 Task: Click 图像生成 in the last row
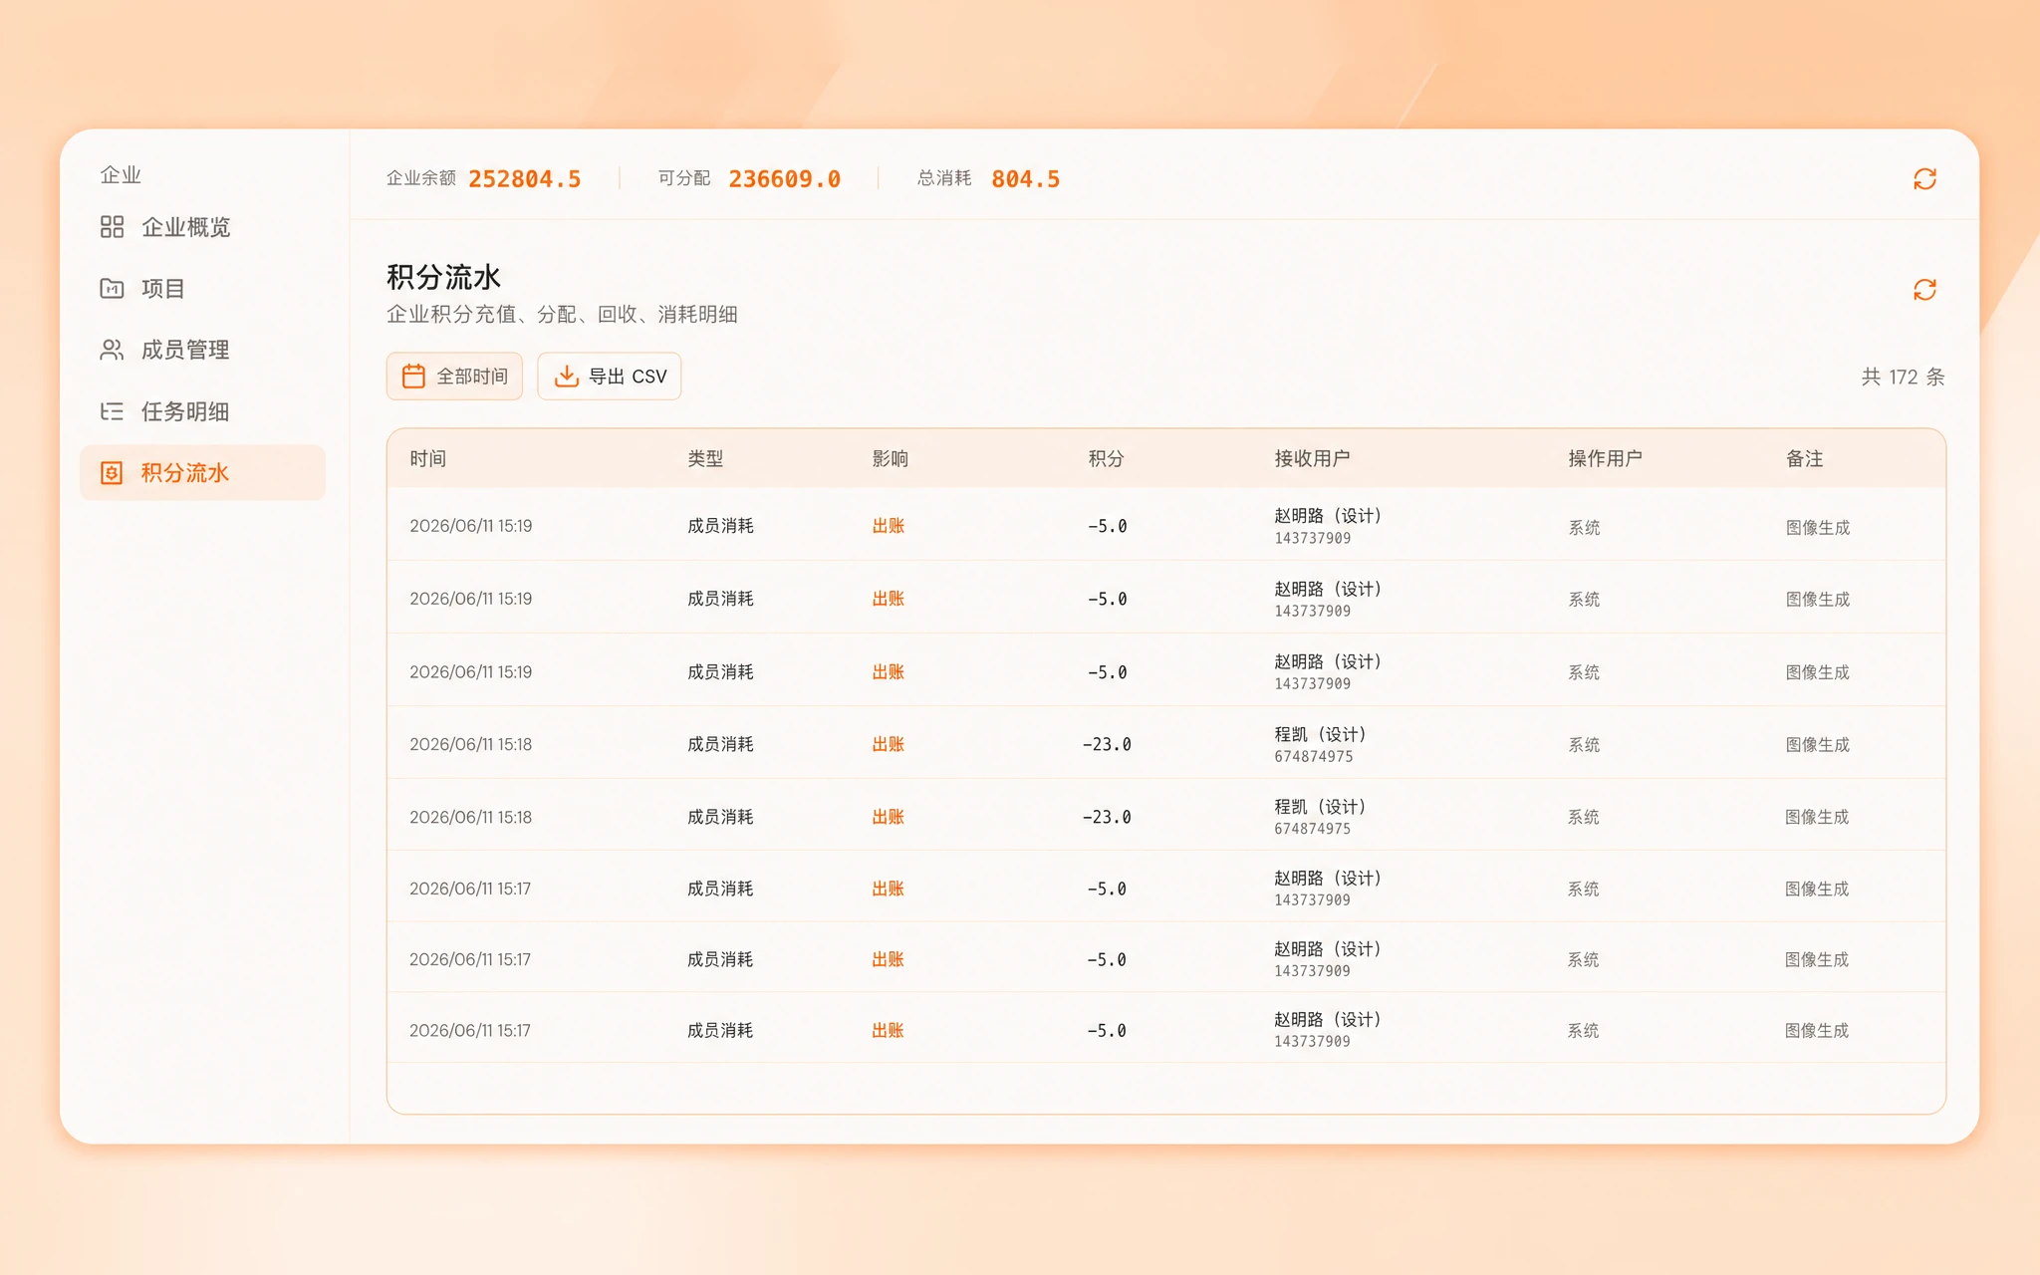(x=1817, y=1031)
